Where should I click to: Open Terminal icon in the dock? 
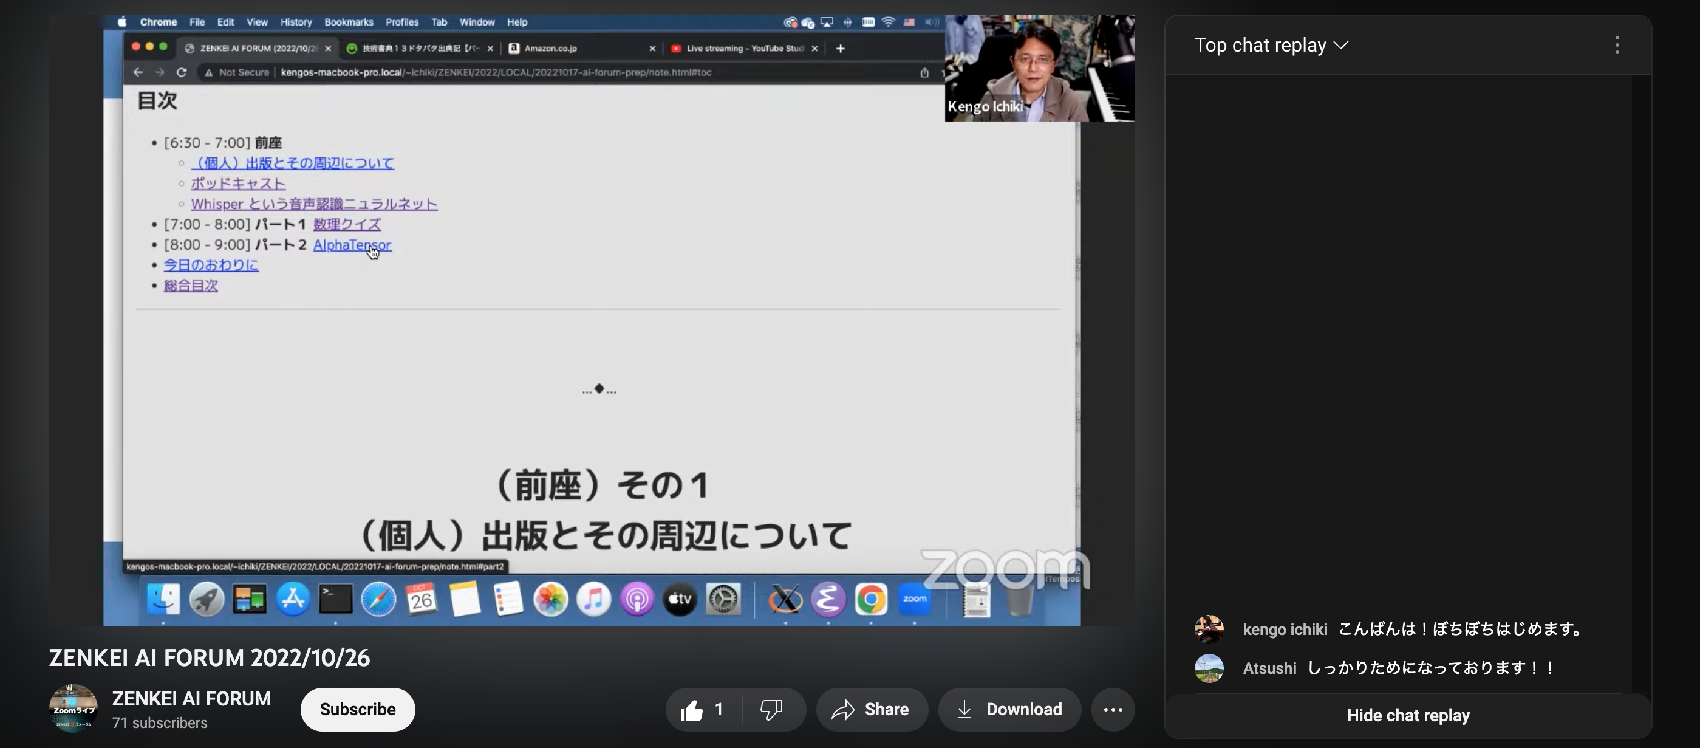[x=336, y=600]
